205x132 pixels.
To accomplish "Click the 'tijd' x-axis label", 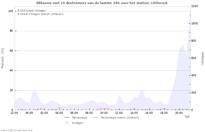I will coord(187,116).
